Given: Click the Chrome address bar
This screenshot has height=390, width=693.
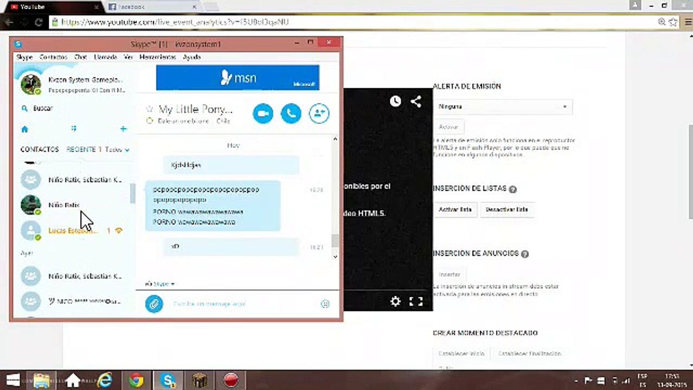Looking at the screenshot, I should point(352,22).
